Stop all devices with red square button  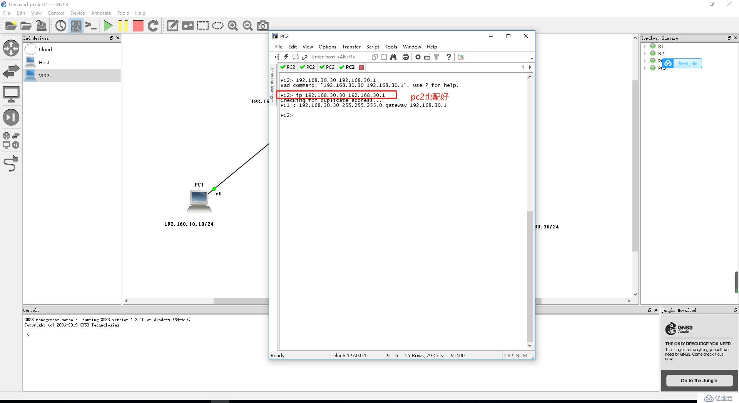click(138, 26)
